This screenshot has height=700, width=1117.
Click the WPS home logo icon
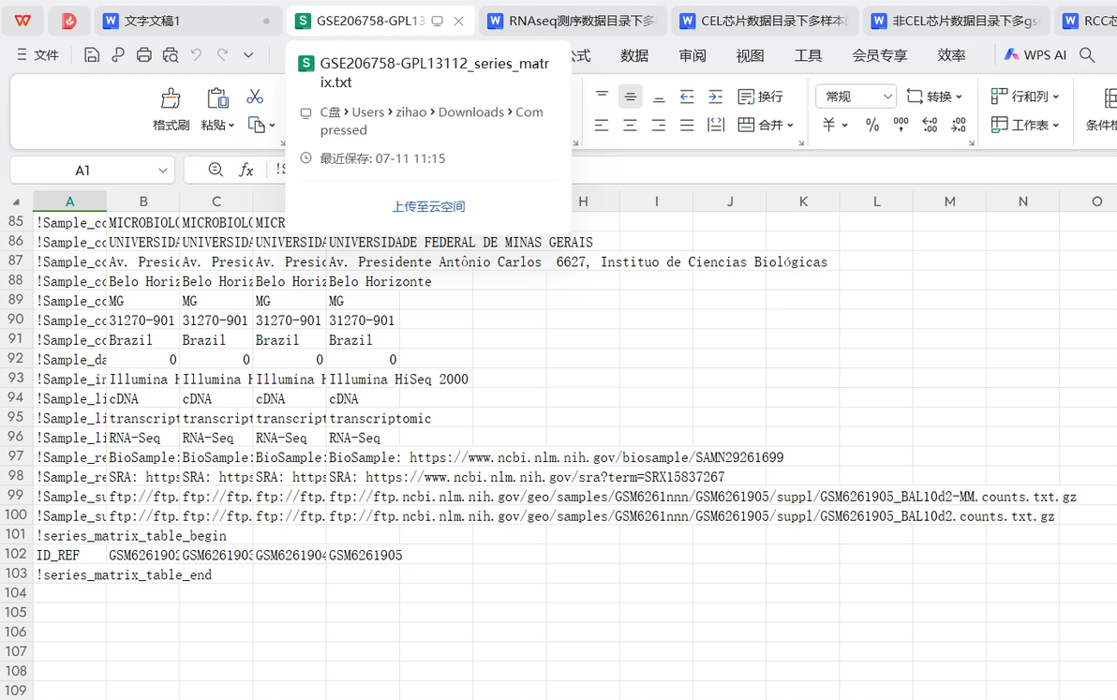point(22,21)
